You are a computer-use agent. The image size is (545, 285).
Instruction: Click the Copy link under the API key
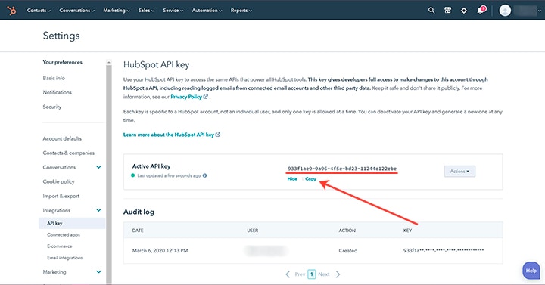pos(311,178)
